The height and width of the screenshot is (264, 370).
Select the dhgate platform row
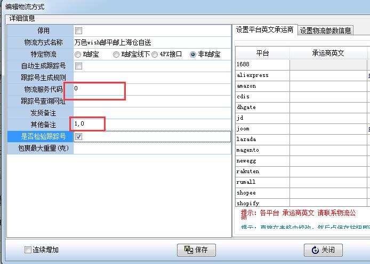(x=263, y=107)
